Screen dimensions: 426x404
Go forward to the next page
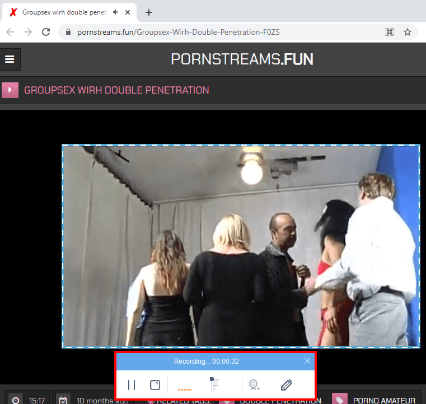[x=28, y=32]
